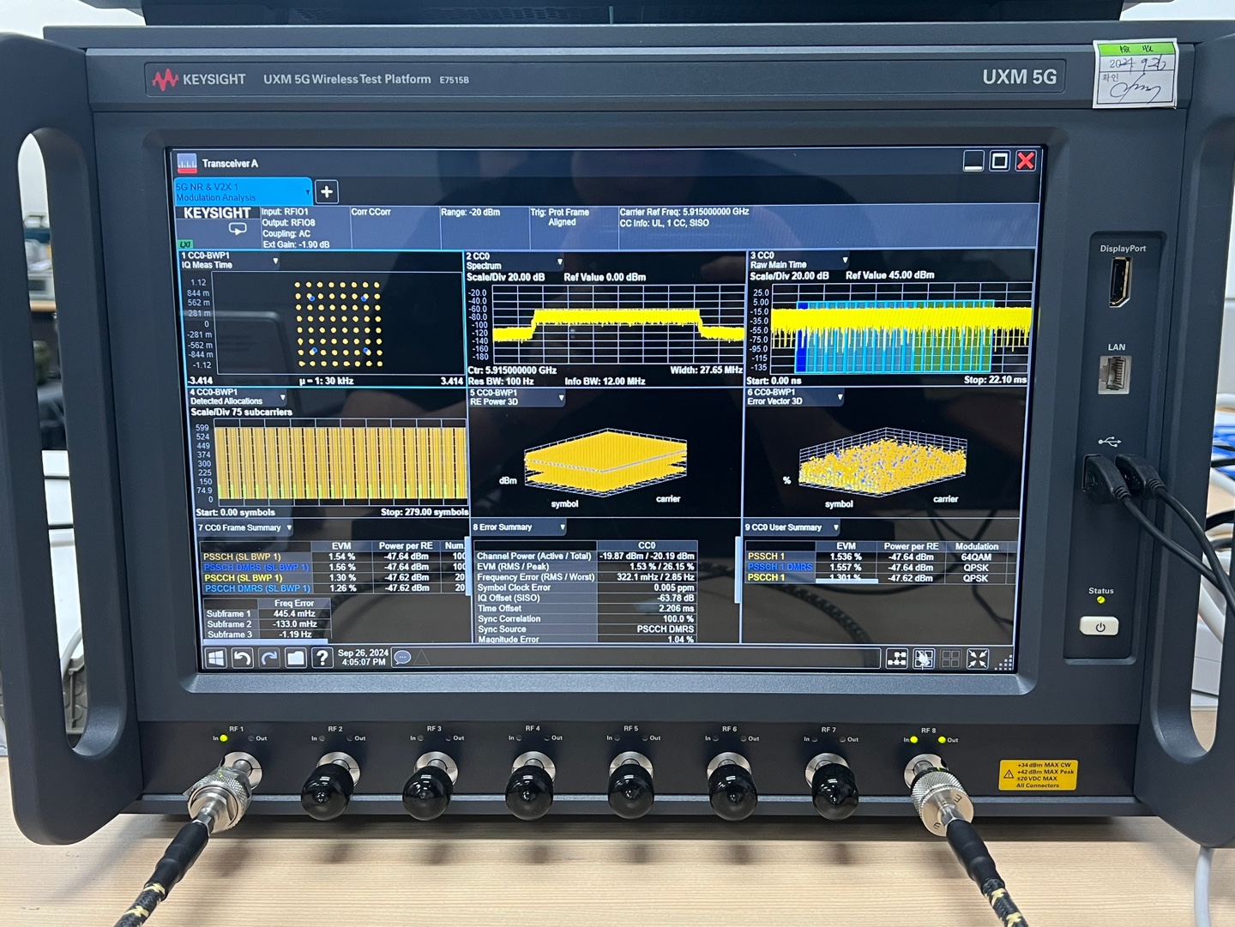Click the Trig Prot Frame Aligned panel
The height and width of the screenshot is (927, 1235).
[x=573, y=227]
